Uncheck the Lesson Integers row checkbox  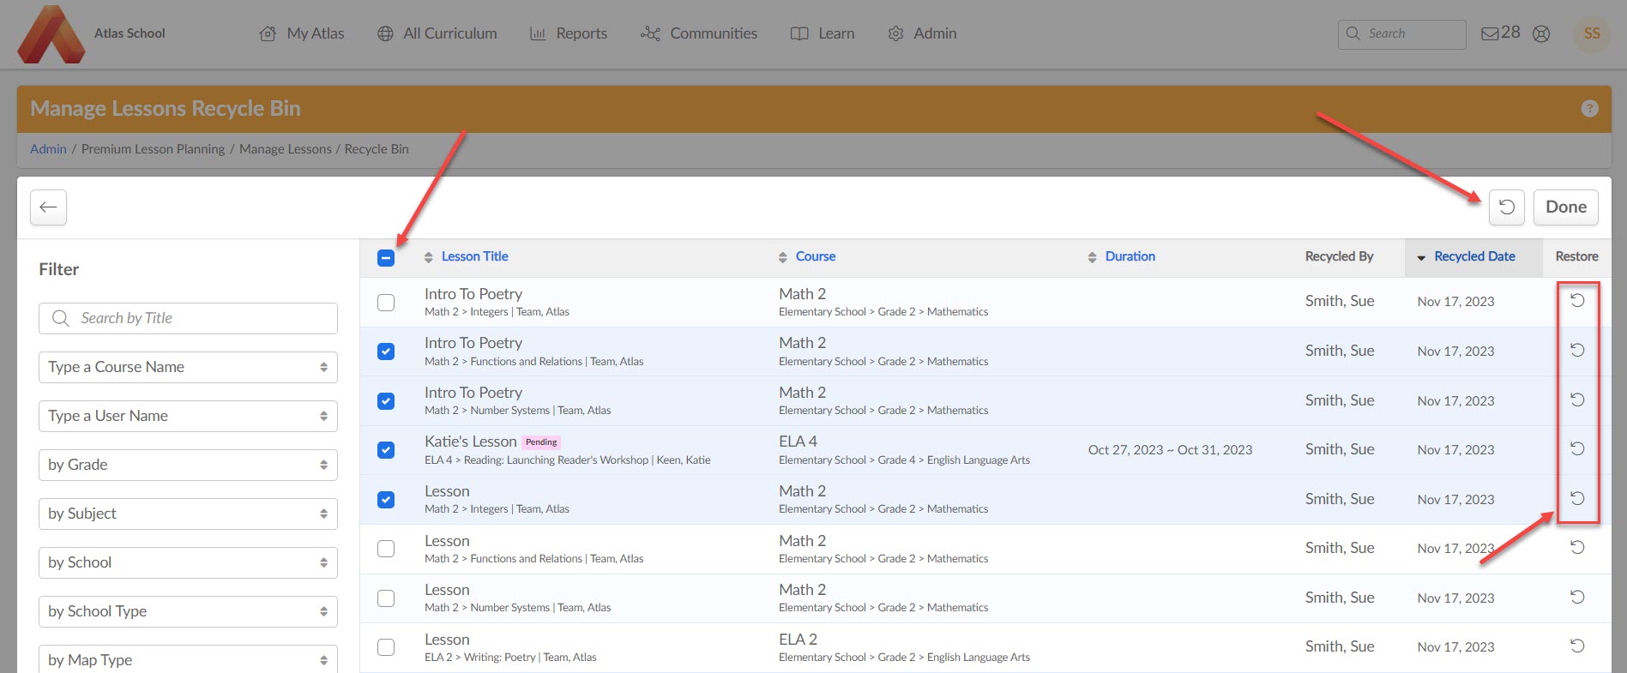point(386,499)
